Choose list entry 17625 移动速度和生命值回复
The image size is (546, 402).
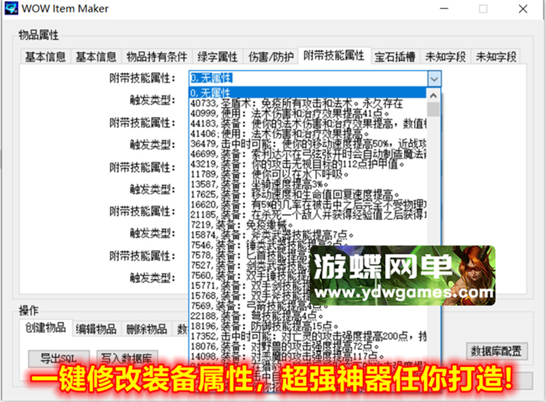point(308,194)
